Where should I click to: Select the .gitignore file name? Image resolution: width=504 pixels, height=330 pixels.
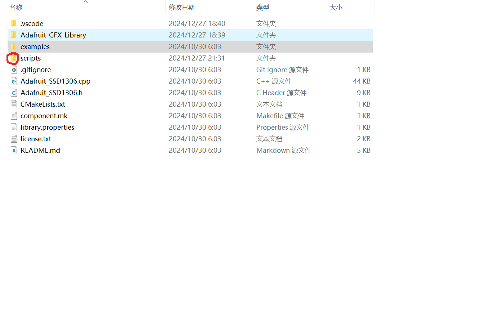coord(36,70)
